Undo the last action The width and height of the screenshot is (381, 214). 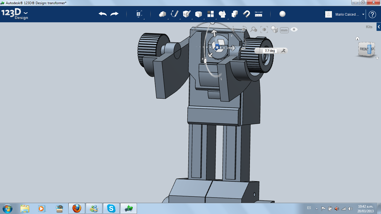coord(103,14)
